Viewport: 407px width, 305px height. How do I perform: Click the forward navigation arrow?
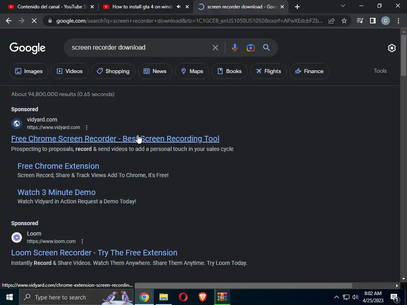[21, 21]
